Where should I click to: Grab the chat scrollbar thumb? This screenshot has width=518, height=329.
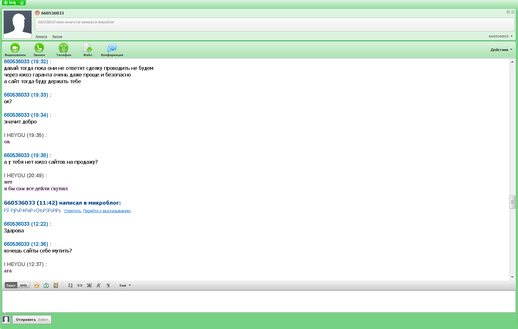pos(513,202)
